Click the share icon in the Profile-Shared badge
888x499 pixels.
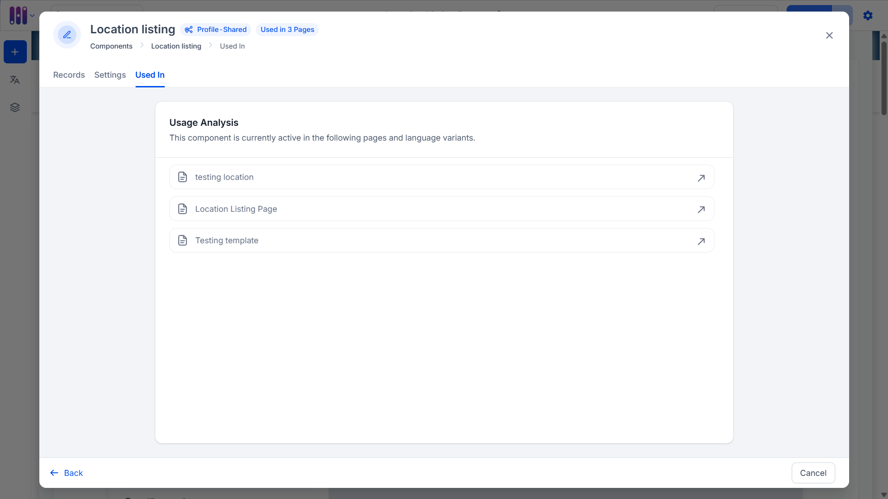[x=189, y=30]
